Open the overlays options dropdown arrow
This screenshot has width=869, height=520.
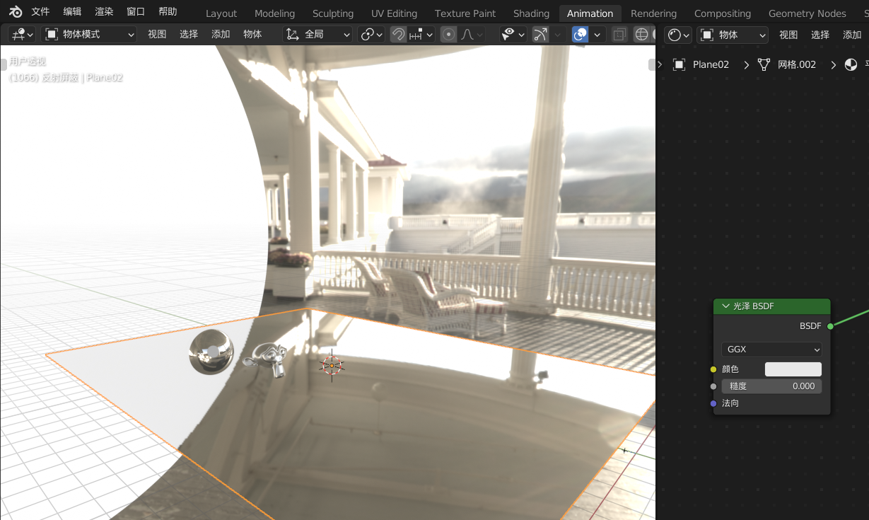click(x=598, y=34)
